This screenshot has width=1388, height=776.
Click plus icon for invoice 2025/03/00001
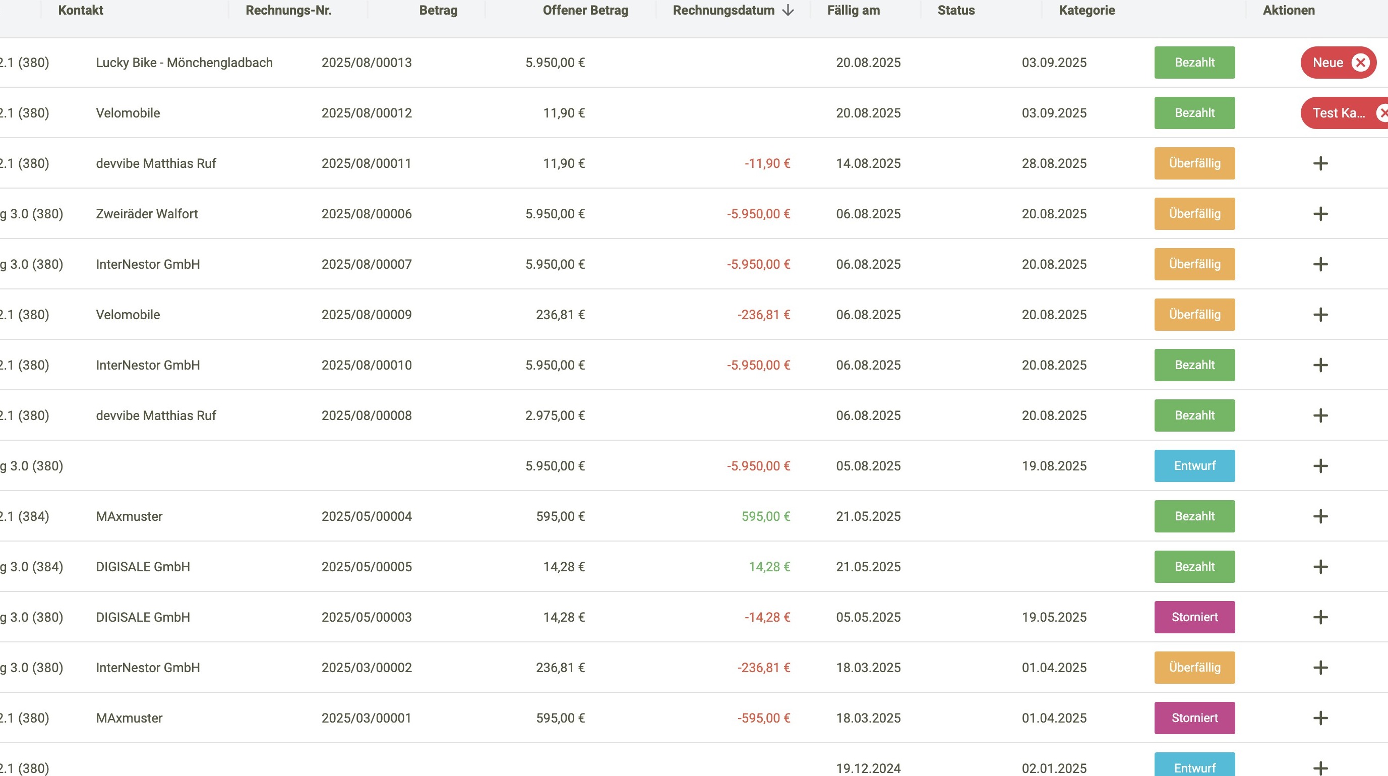point(1320,718)
